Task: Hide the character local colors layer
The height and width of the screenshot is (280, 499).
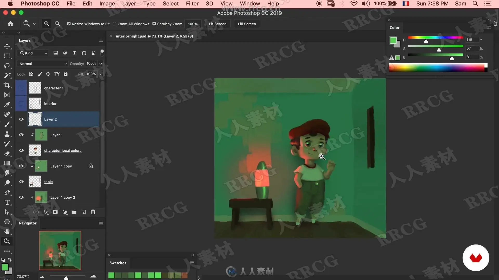Action: pyautogui.click(x=21, y=150)
